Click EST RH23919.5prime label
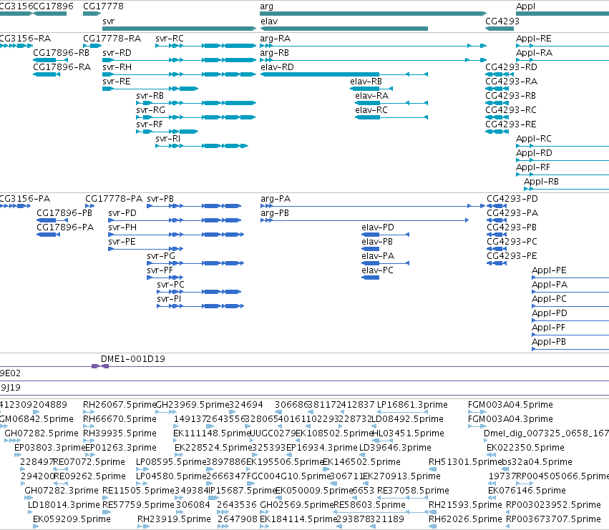This screenshot has width=609, height=530. pos(174,519)
